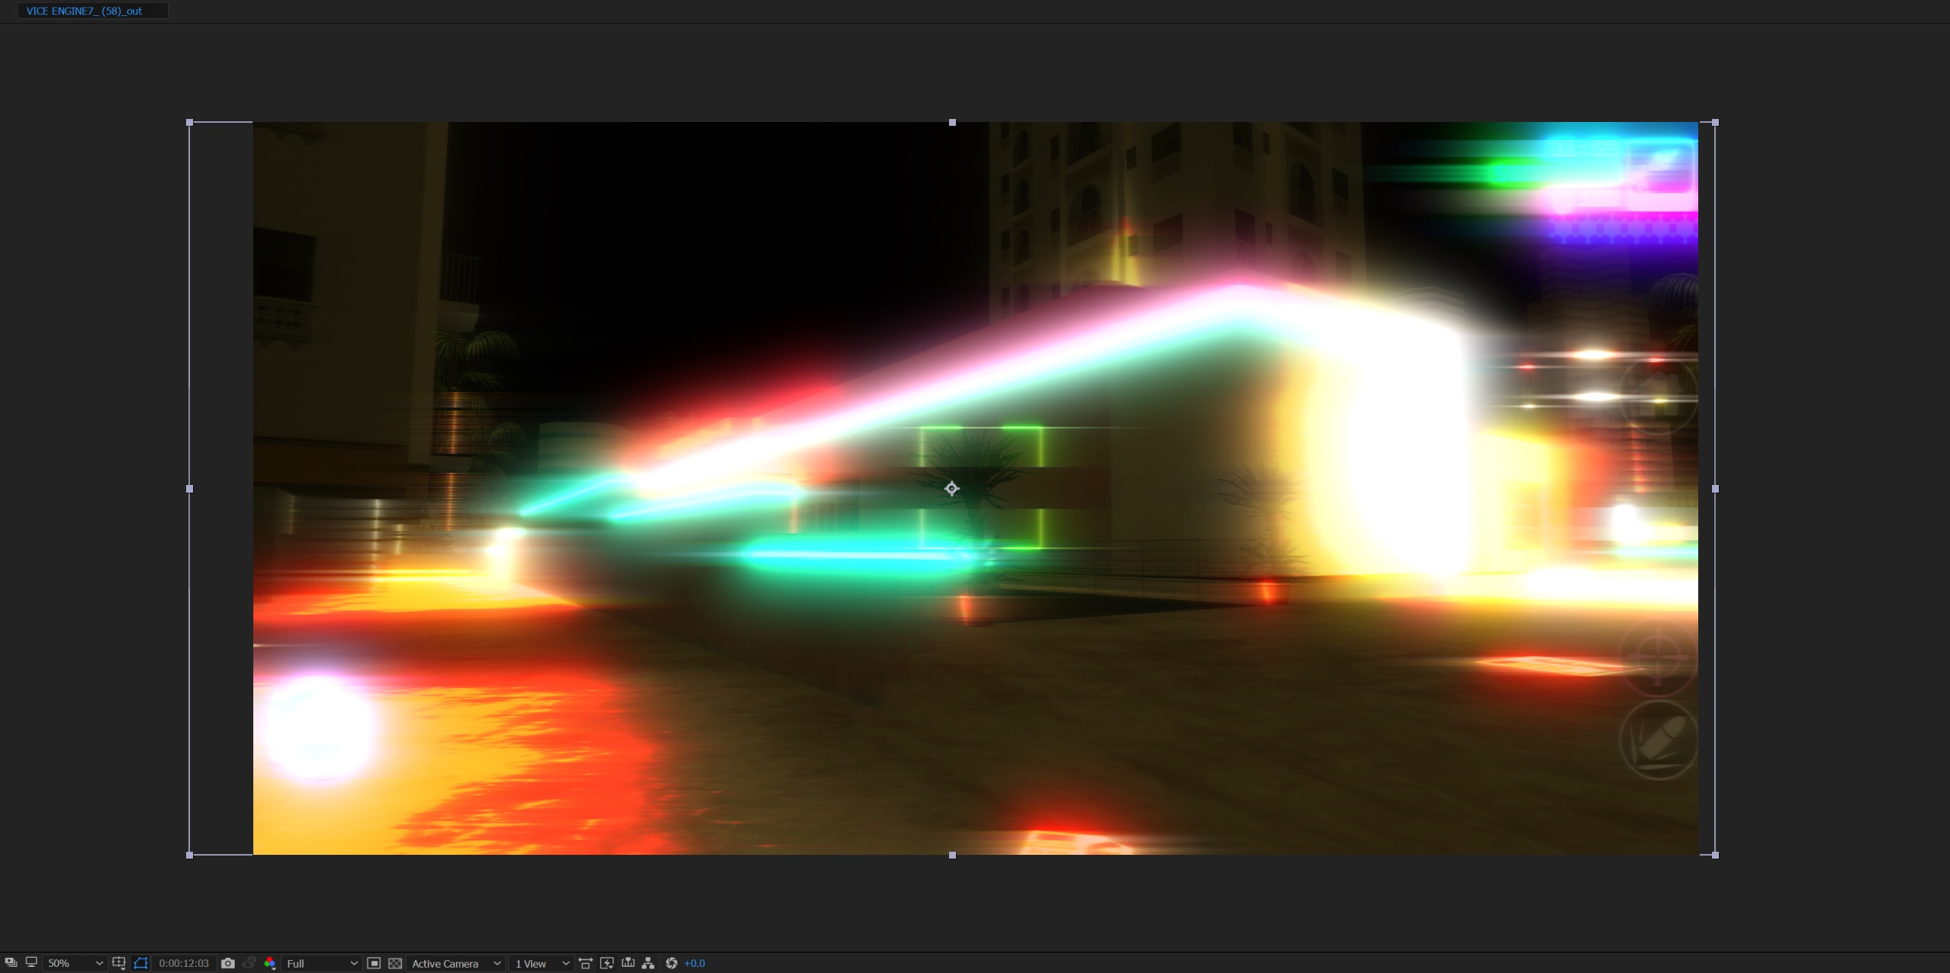
Task: Click the right-middle layer transform handle
Action: point(1715,489)
